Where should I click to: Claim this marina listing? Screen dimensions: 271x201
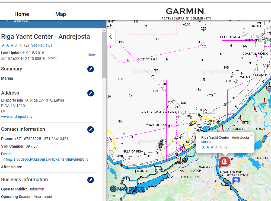click(91, 55)
